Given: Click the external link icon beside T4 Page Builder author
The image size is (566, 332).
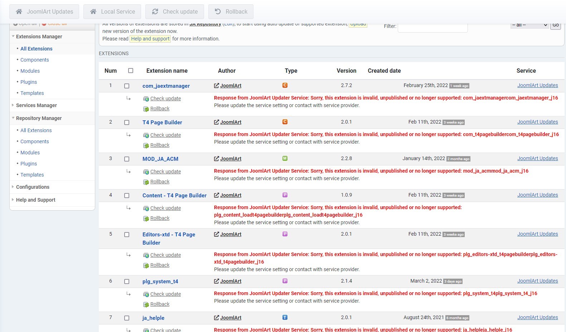Looking at the screenshot, I should point(217,122).
